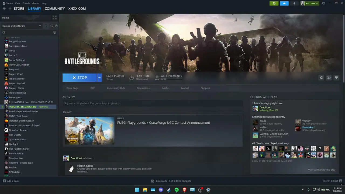Go forward with the right arrow
Image resolution: width=345 pixels, height=194 pixels.
[10, 9]
